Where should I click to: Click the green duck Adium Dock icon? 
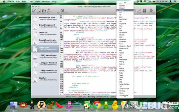tap(106, 105)
